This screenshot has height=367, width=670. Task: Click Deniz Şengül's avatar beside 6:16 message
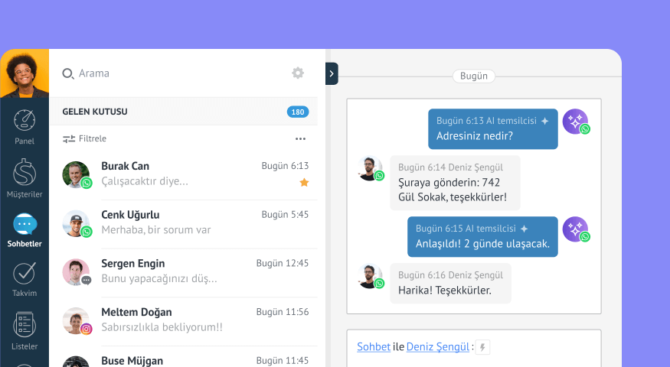point(371,276)
